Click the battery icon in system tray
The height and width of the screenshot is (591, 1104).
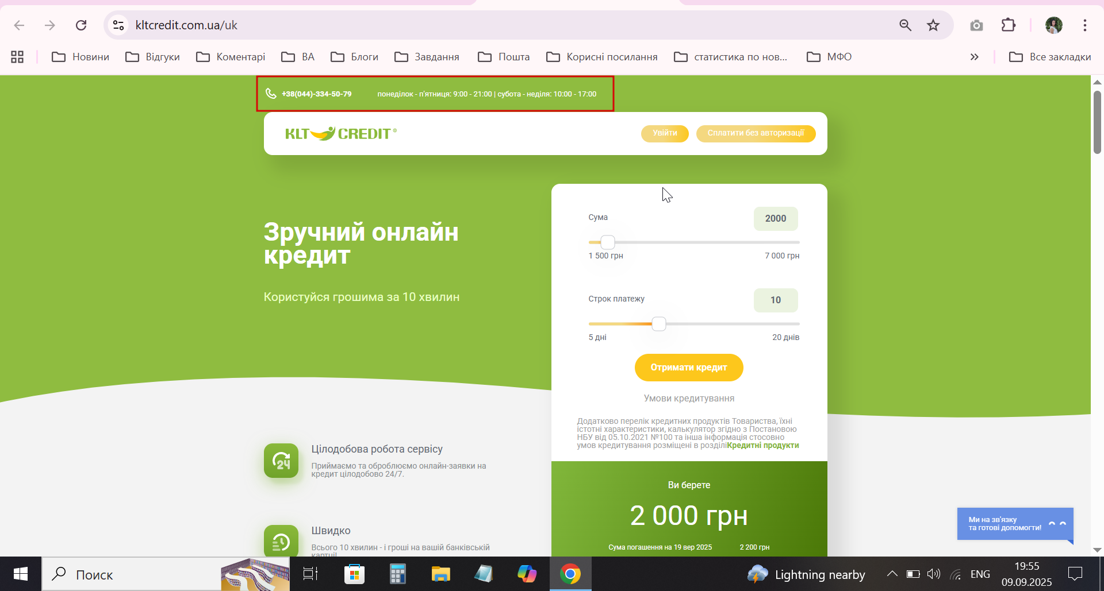point(913,574)
